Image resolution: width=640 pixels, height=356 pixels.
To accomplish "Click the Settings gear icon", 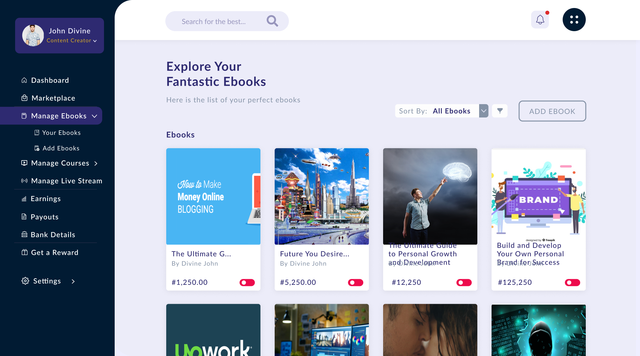I will 25,281.
